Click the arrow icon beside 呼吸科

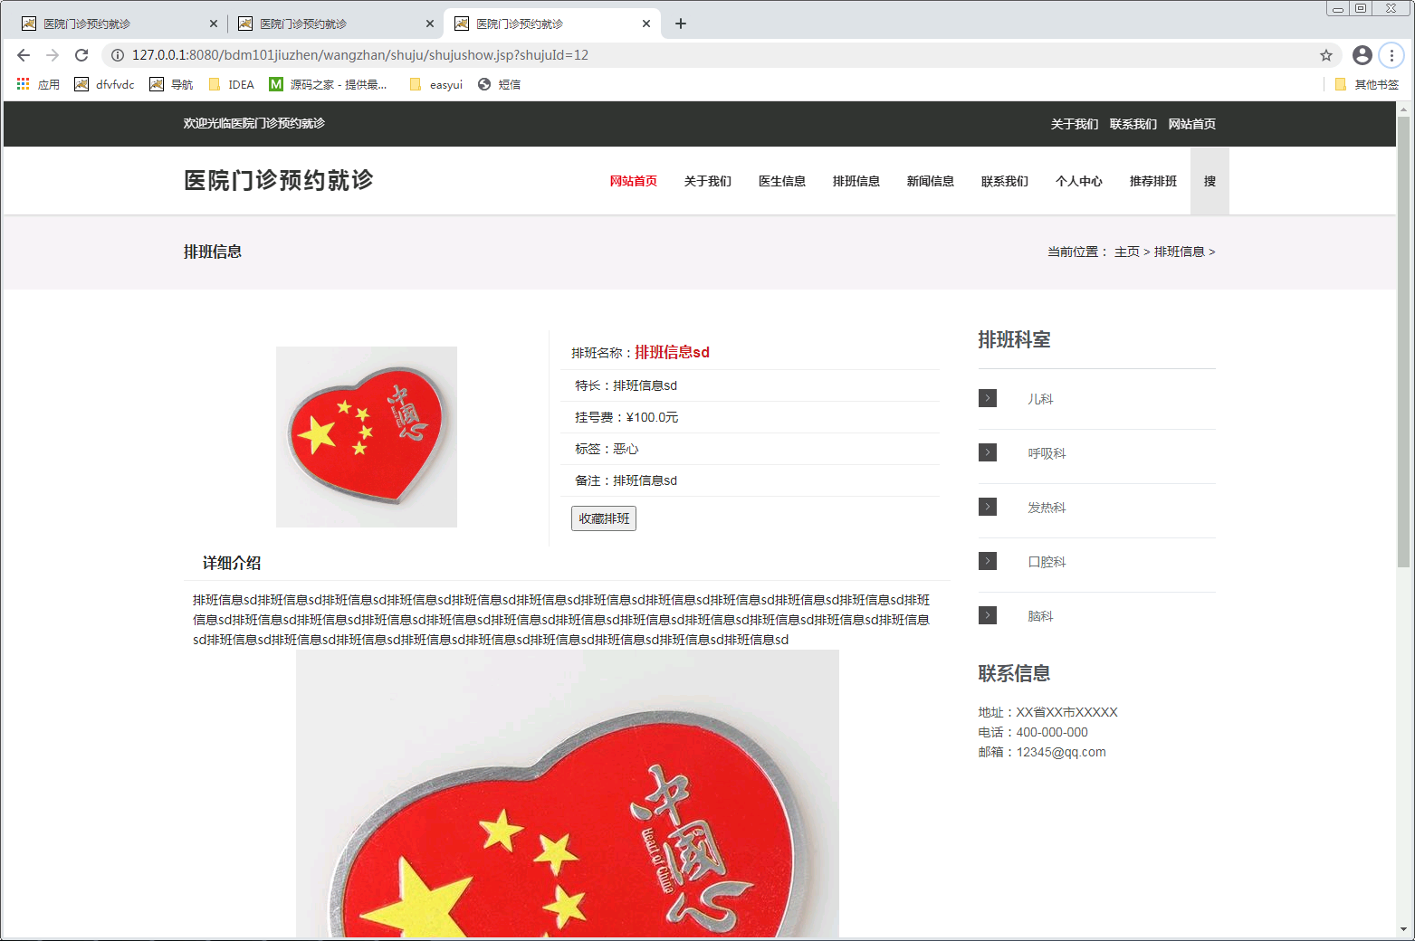tap(988, 452)
